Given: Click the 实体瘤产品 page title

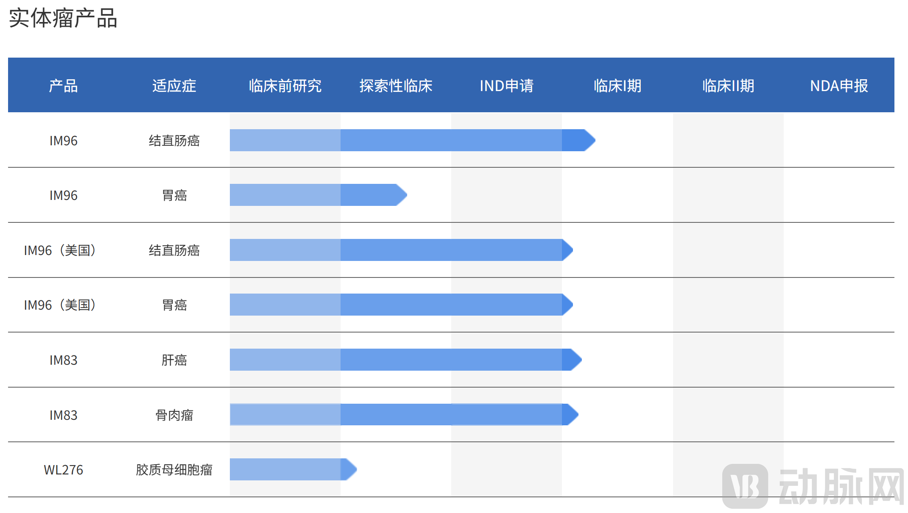Looking at the screenshot, I should tap(63, 18).
